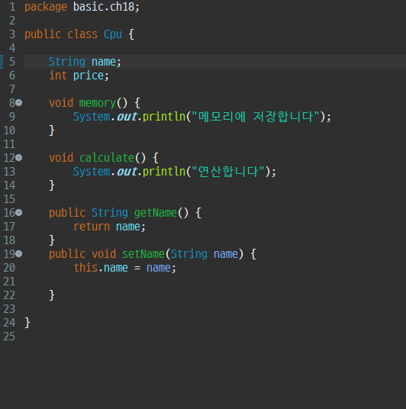Click the basic.ch18 package name

[104, 7]
